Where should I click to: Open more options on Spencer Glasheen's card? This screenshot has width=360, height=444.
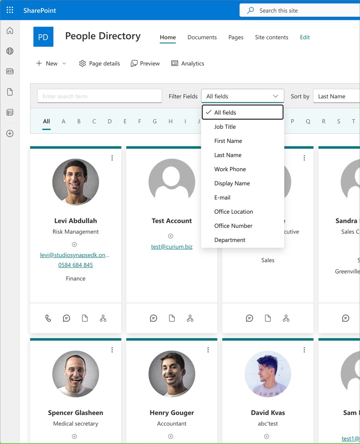[x=112, y=350]
